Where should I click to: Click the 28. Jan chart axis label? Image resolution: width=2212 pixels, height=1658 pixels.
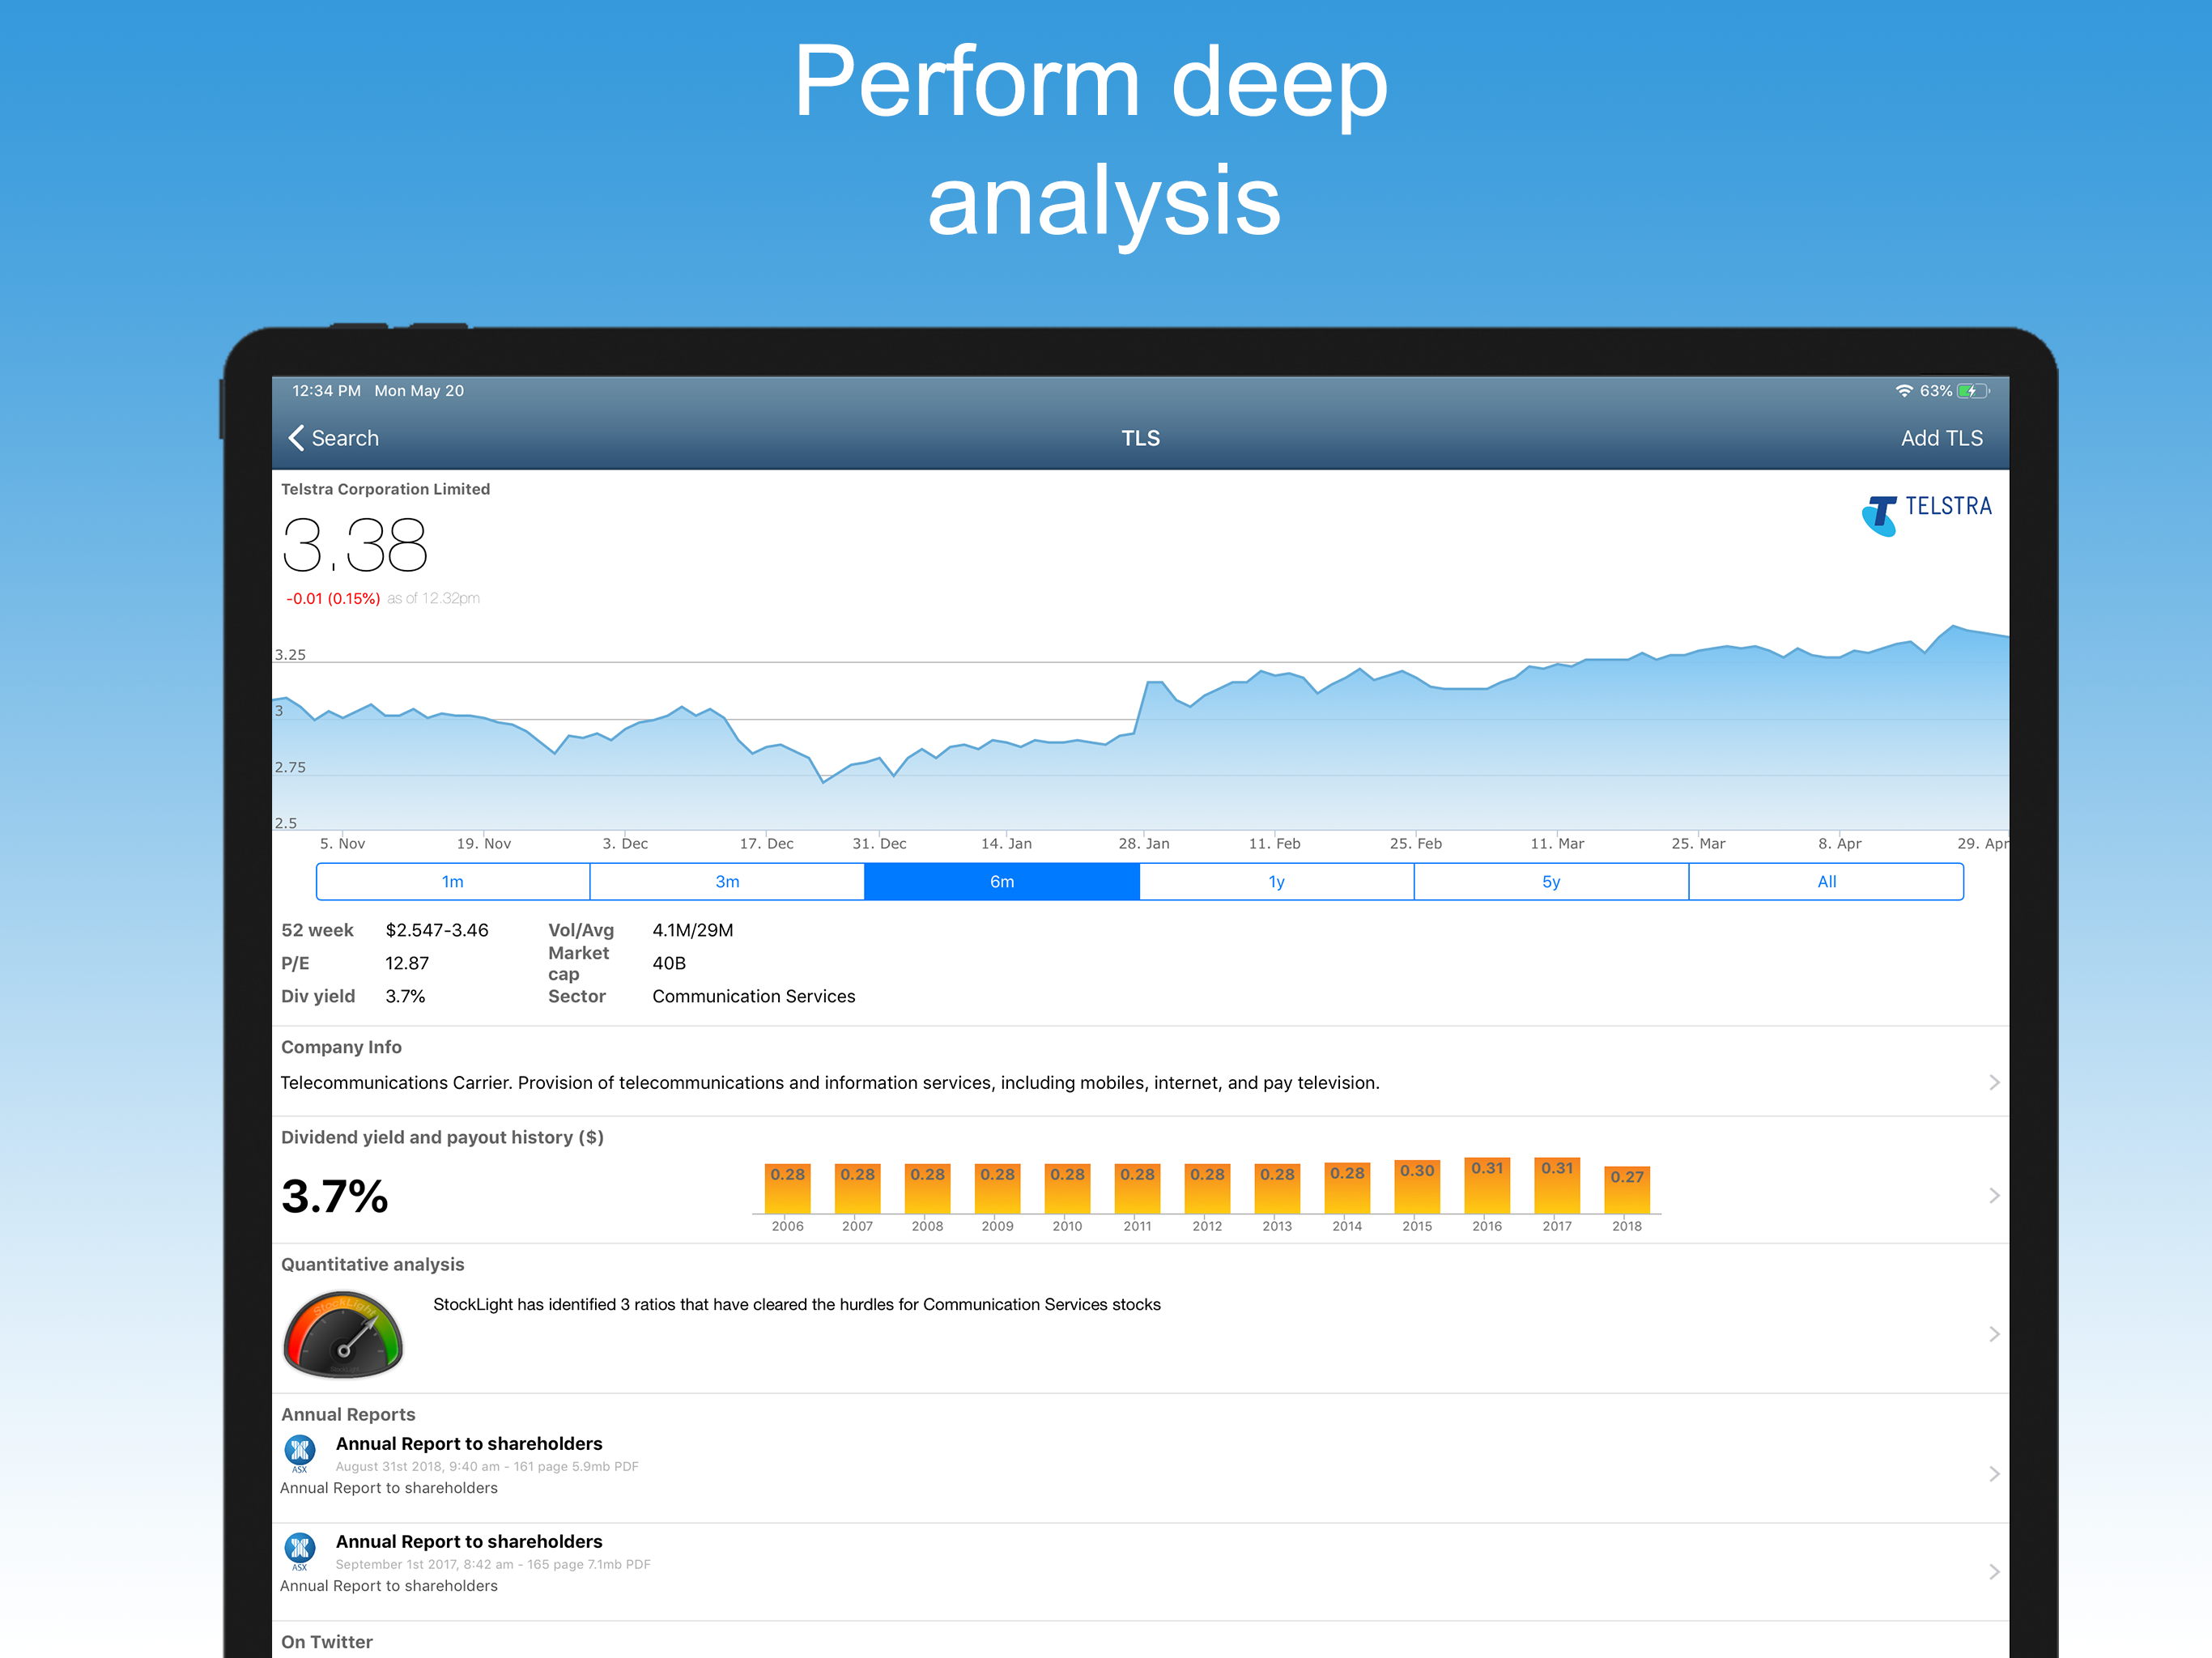[1143, 843]
